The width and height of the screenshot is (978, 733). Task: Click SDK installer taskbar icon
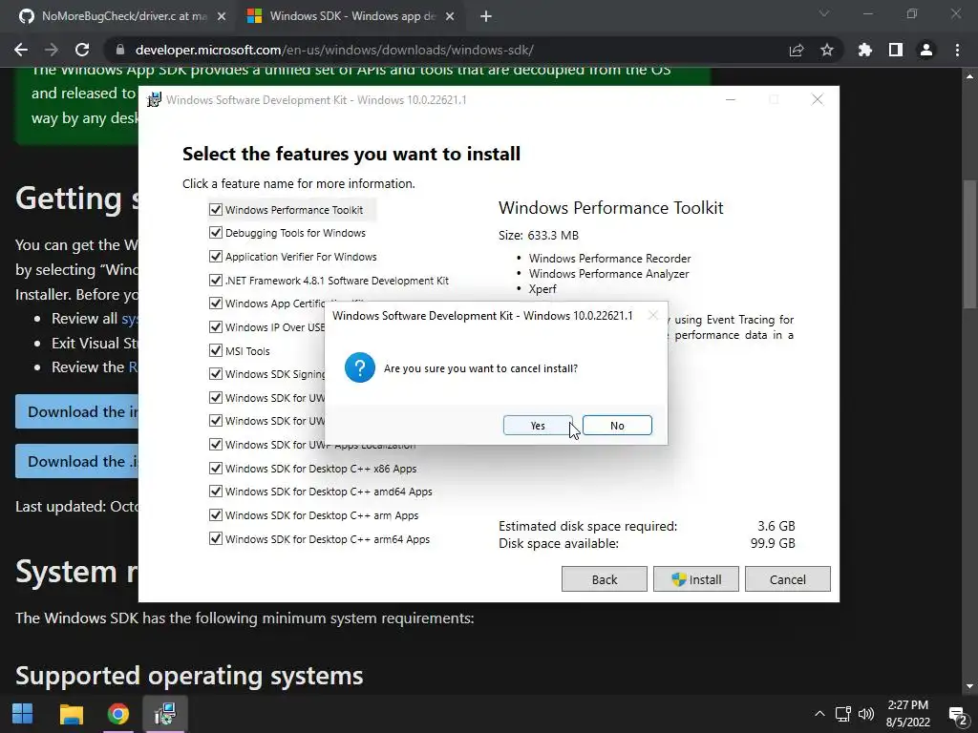pyautogui.click(x=164, y=714)
